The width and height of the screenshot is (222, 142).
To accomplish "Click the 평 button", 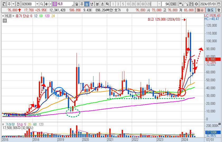I will pyautogui.click(x=219, y=10).
